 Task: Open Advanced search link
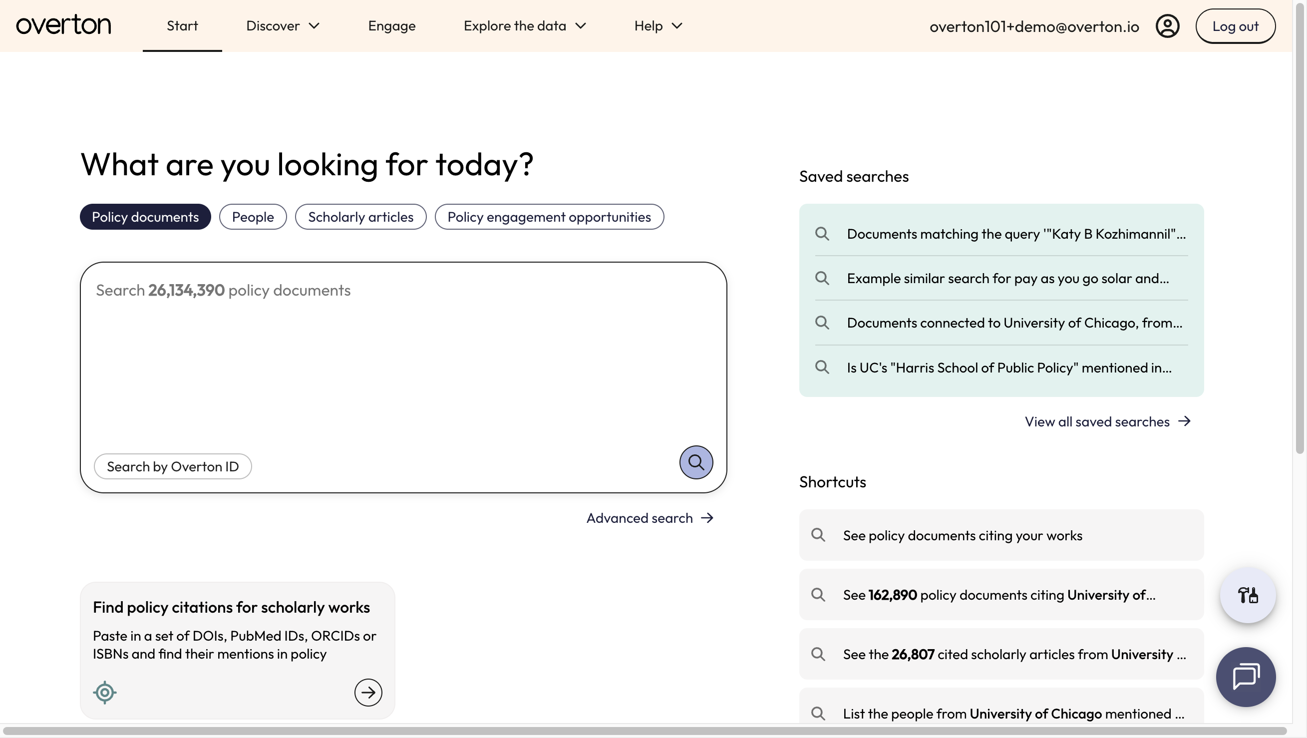(650, 518)
